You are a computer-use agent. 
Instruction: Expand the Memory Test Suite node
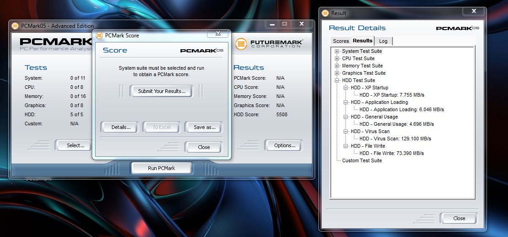(337, 66)
